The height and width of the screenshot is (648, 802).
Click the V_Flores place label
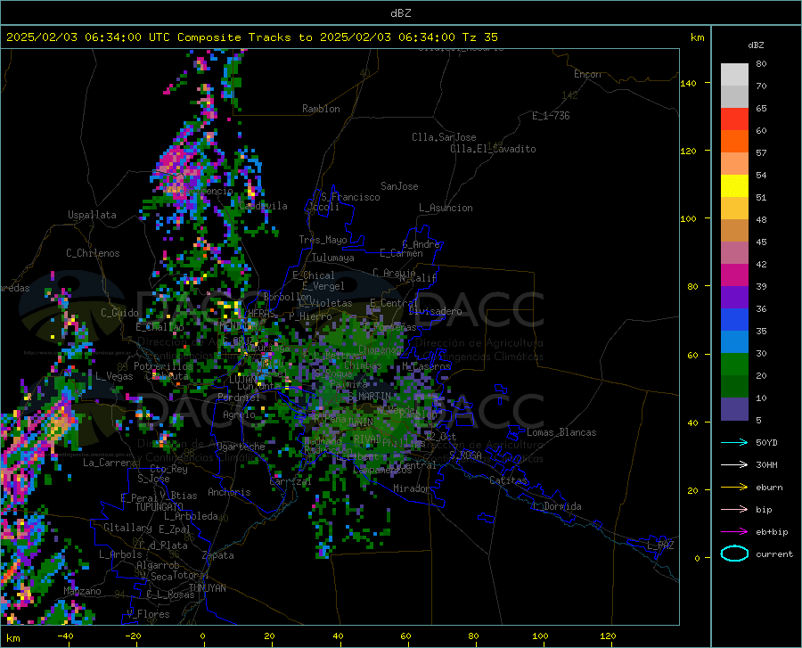[148, 614]
